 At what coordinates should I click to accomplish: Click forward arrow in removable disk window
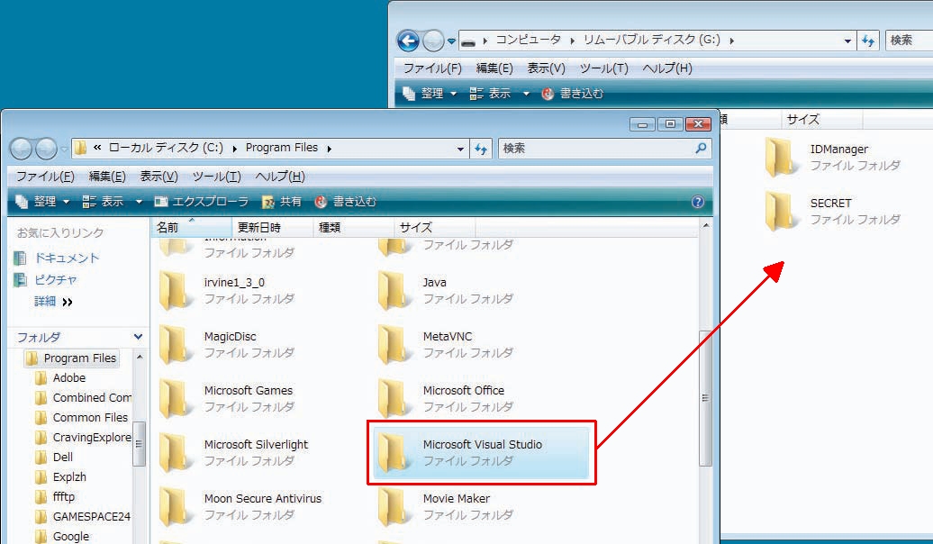click(x=433, y=41)
